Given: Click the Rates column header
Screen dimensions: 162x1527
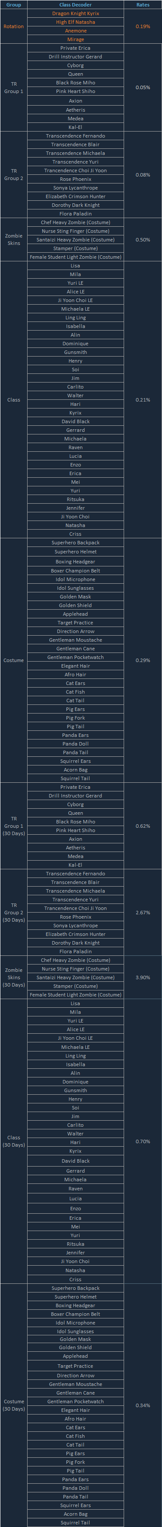Looking at the screenshot, I should pyautogui.click(x=143, y=5).
